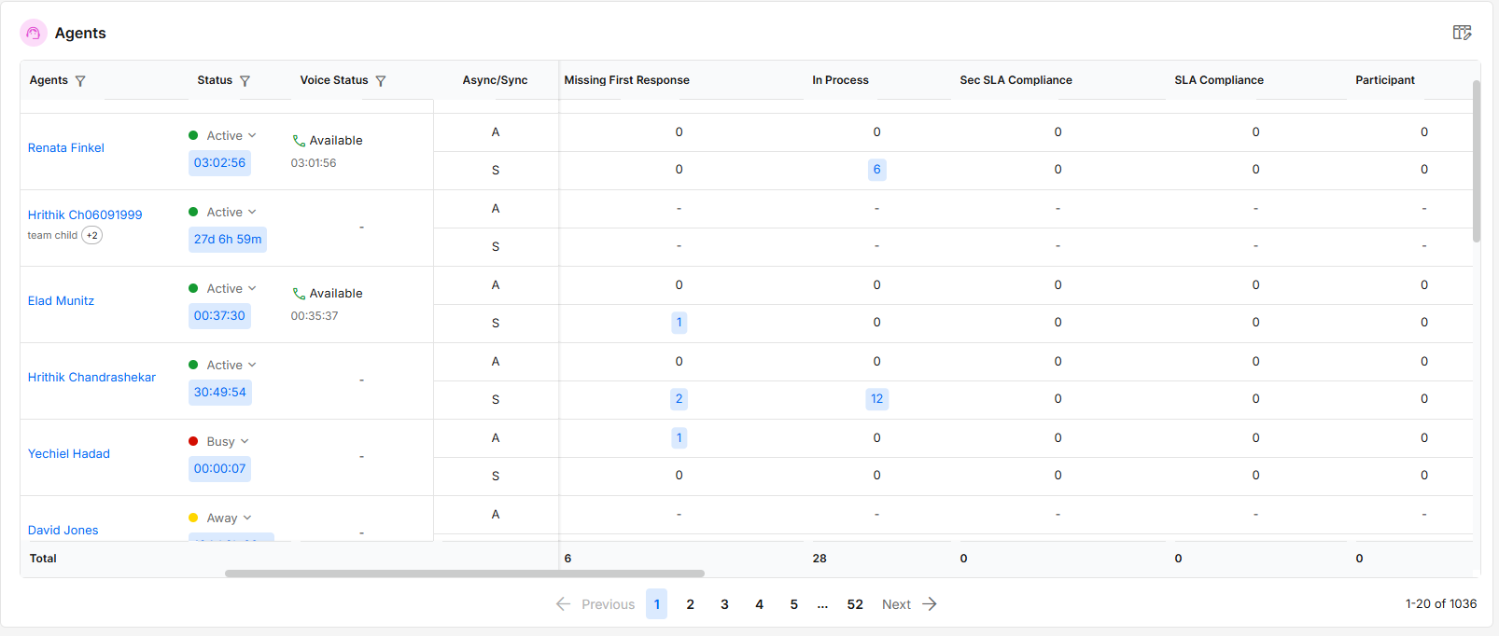
Task: Click the Total row label
Action: pos(43,559)
